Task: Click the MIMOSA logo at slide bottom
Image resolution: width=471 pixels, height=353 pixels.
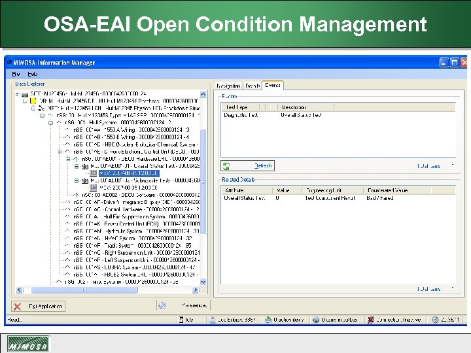Action: [28, 344]
